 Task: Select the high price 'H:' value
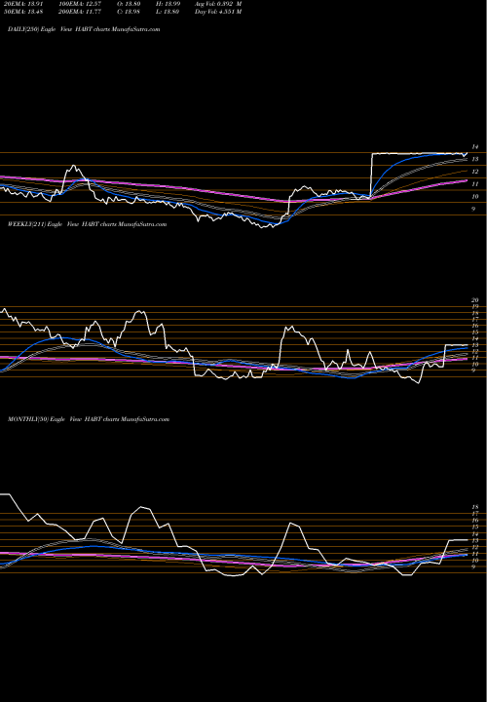tap(168, 4)
